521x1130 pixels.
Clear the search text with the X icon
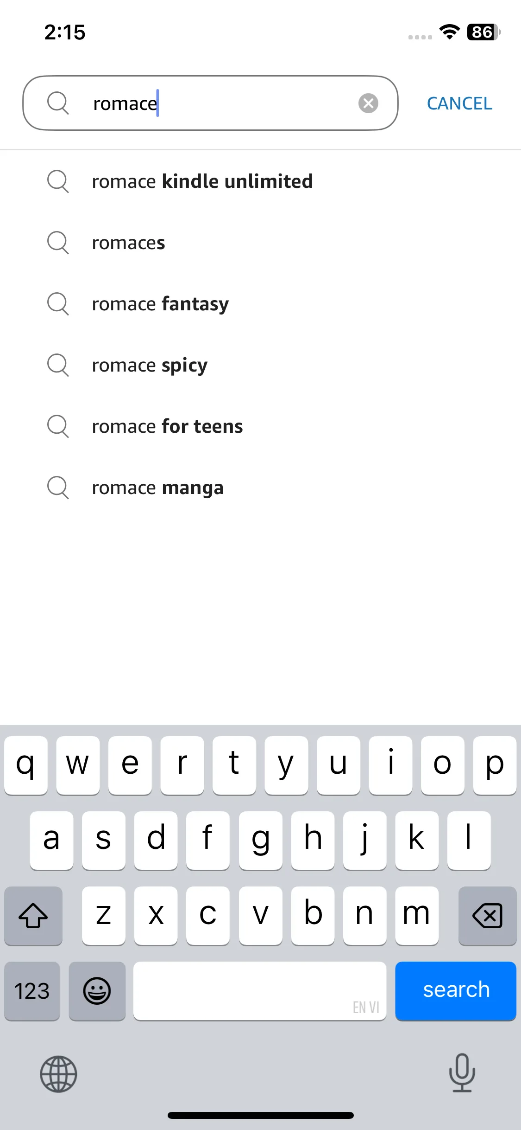pos(368,103)
